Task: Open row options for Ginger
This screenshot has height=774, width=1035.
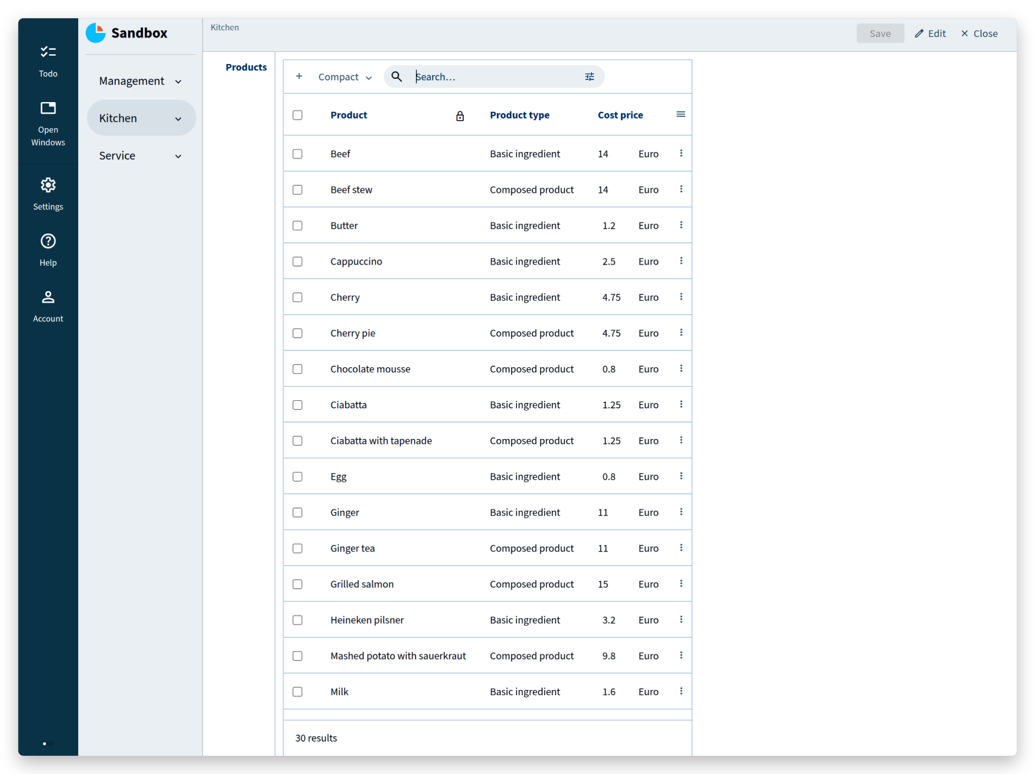Action: (681, 511)
